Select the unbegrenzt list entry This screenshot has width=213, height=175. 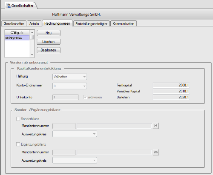17,38
